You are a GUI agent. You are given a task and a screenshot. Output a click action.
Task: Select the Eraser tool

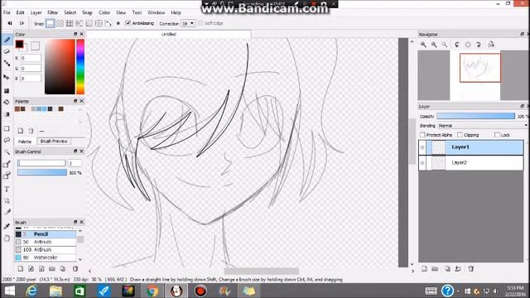point(7,51)
